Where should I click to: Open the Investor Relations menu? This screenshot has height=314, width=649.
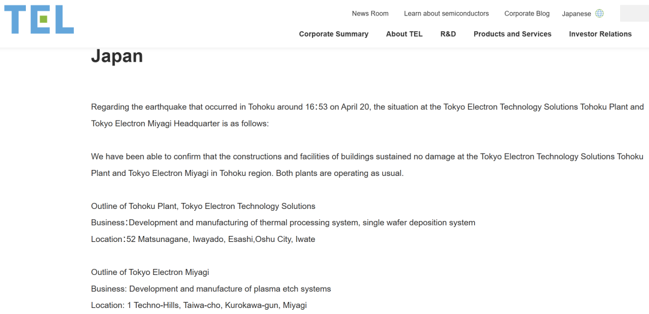click(x=600, y=34)
